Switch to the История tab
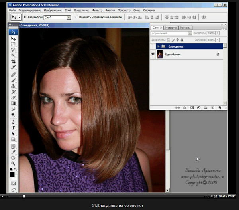Image resolution: width=239 pixels, height=210 pixels. pos(171,27)
